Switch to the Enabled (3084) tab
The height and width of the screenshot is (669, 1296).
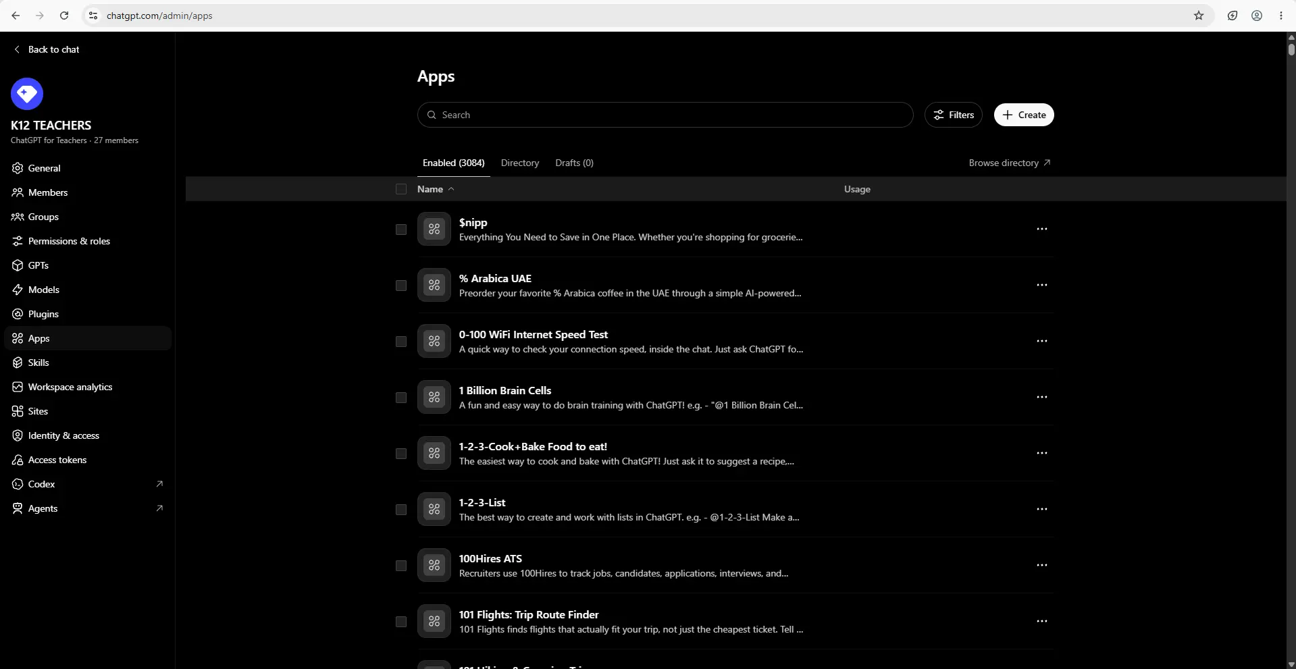pos(454,163)
